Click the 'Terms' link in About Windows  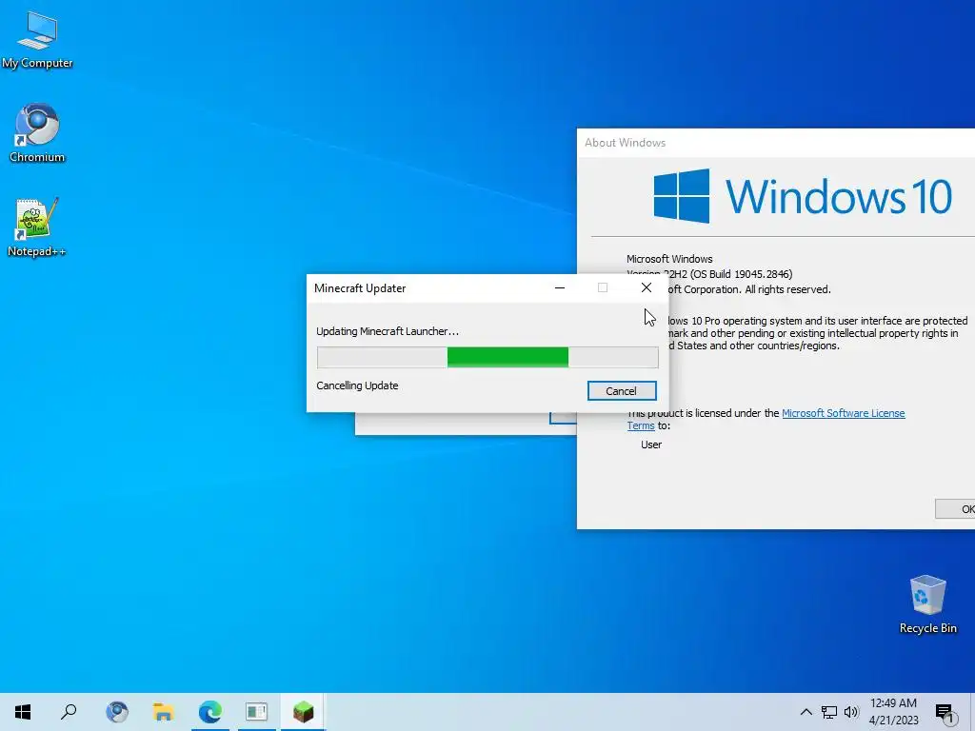[641, 425]
